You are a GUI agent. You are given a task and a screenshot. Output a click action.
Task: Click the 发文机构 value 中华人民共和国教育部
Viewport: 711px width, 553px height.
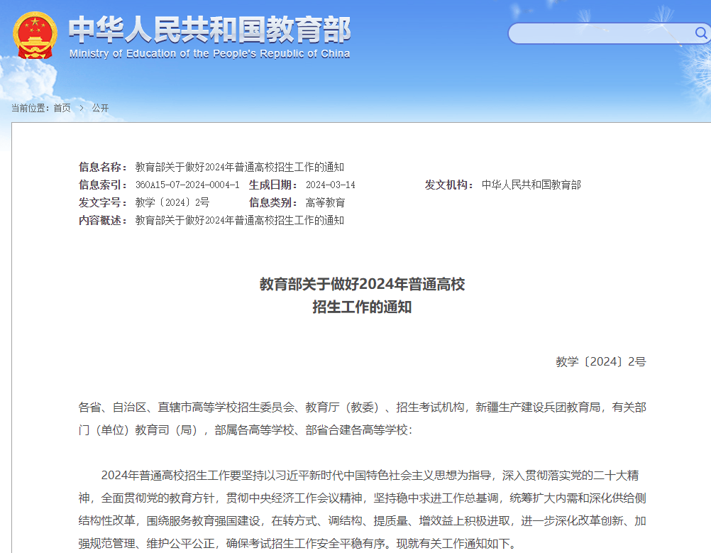pos(531,185)
